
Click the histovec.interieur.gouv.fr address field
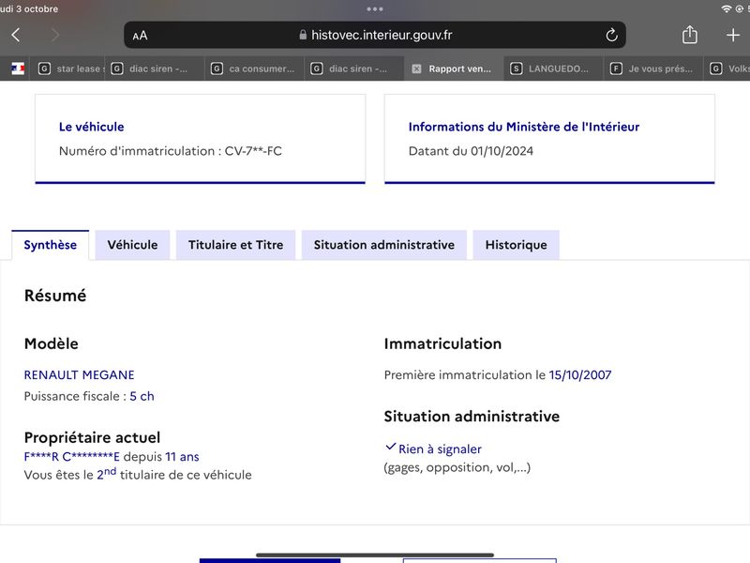pyautogui.click(x=374, y=35)
